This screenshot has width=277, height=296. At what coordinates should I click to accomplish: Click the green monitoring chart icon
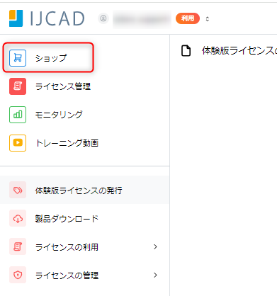[x=18, y=115]
